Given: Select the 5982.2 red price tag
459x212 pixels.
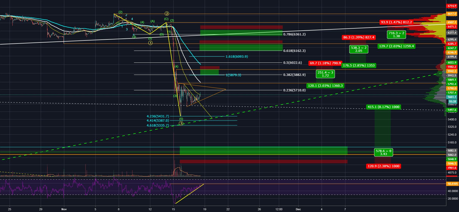Looking at the screenshot, I should pyautogui.click(x=452, y=67).
